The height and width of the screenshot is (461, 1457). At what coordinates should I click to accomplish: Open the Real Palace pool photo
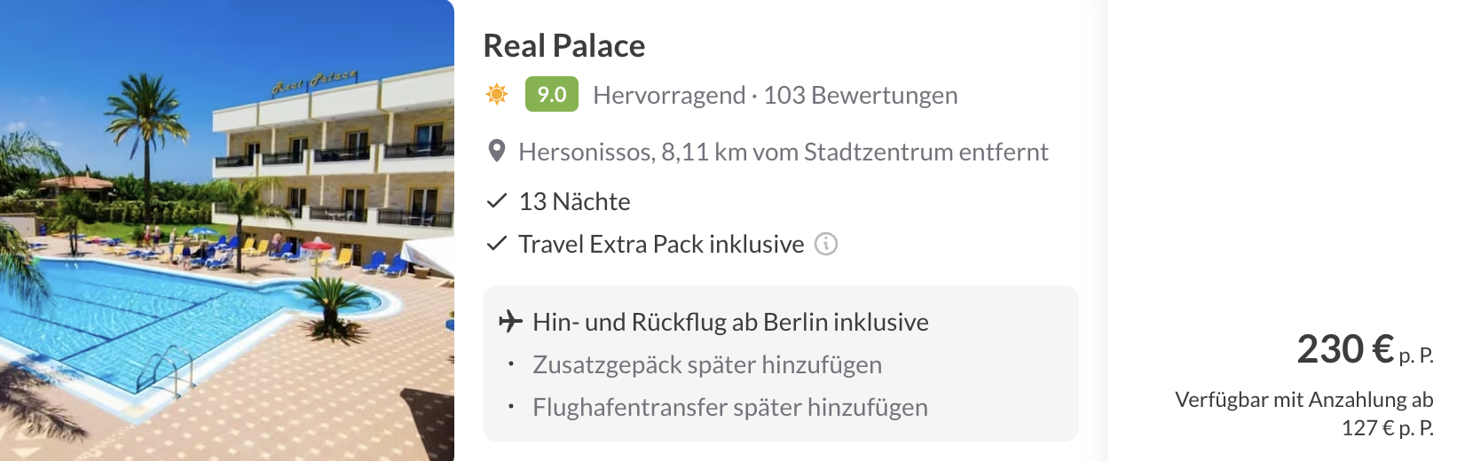(227, 230)
